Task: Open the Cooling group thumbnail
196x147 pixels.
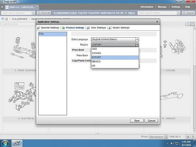Action: tap(175, 50)
